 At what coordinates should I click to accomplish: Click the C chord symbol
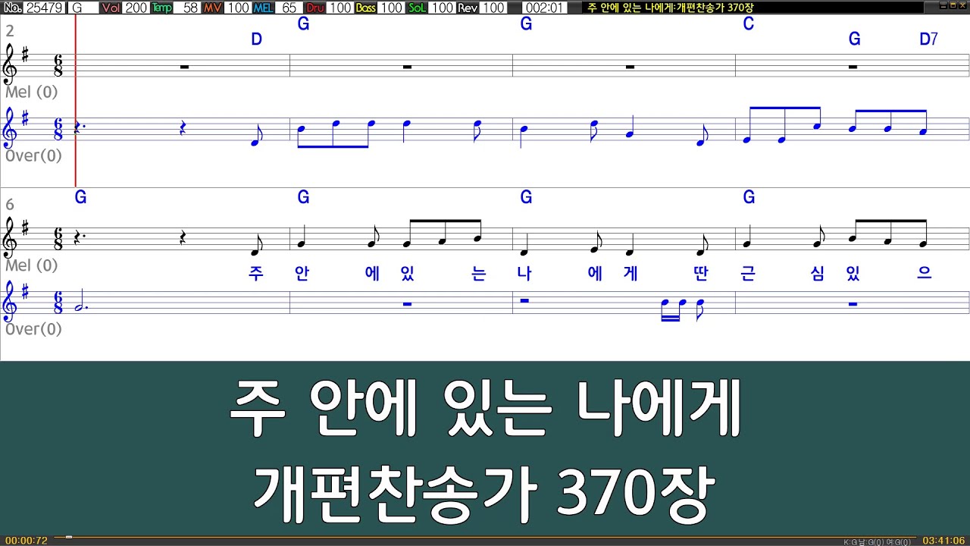(749, 24)
